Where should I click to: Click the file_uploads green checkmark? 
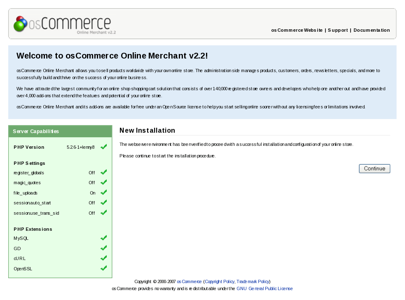[103, 192]
